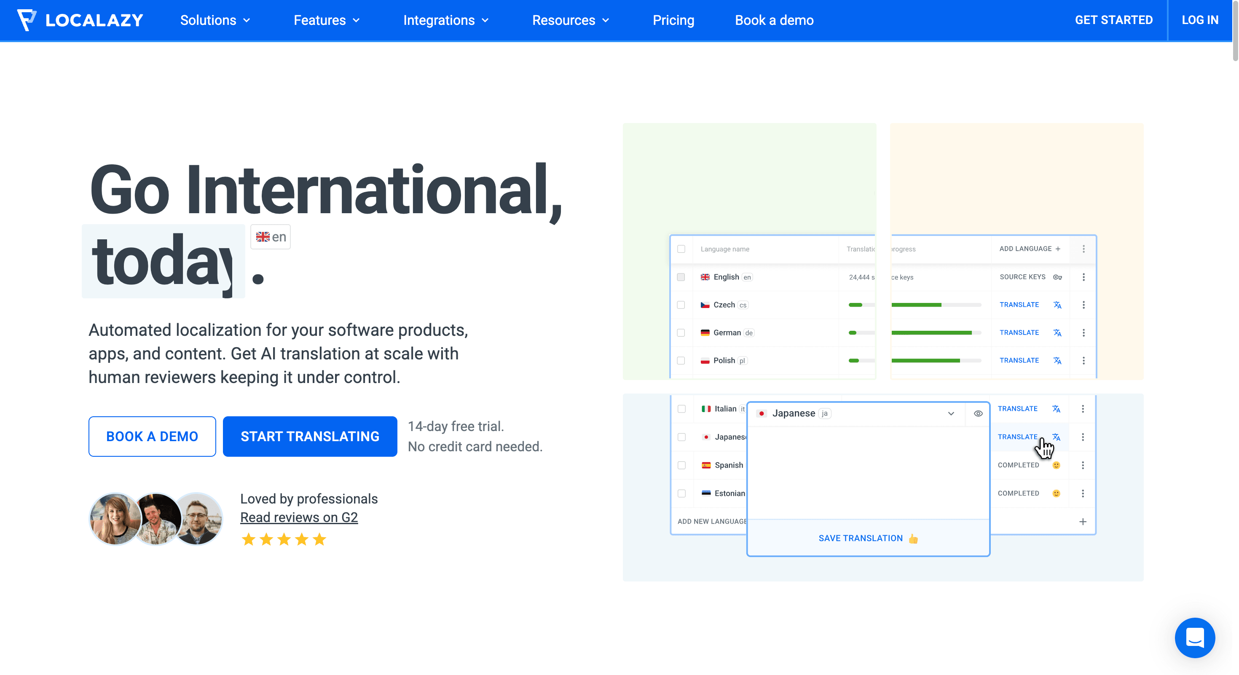Click the smiley icon in Estonian row
Viewport: 1239px width, 675px height.
click(1056, 493)
